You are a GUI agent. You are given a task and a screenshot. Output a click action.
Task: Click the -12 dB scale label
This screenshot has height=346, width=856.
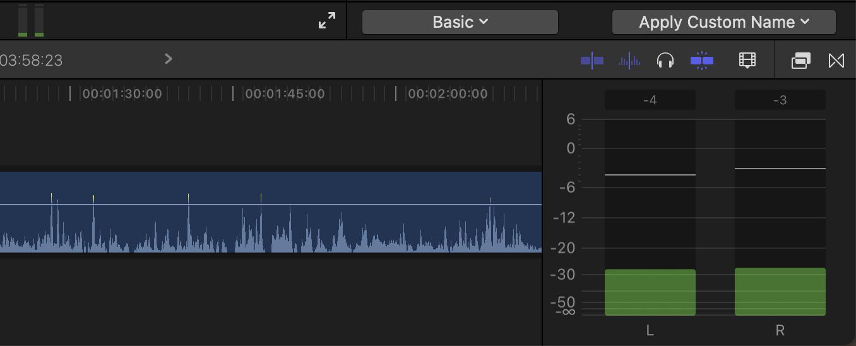point(564,218)
